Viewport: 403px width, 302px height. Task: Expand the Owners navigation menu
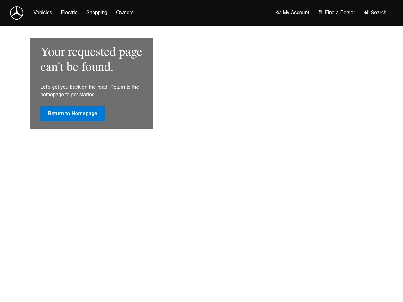(125, 13)
